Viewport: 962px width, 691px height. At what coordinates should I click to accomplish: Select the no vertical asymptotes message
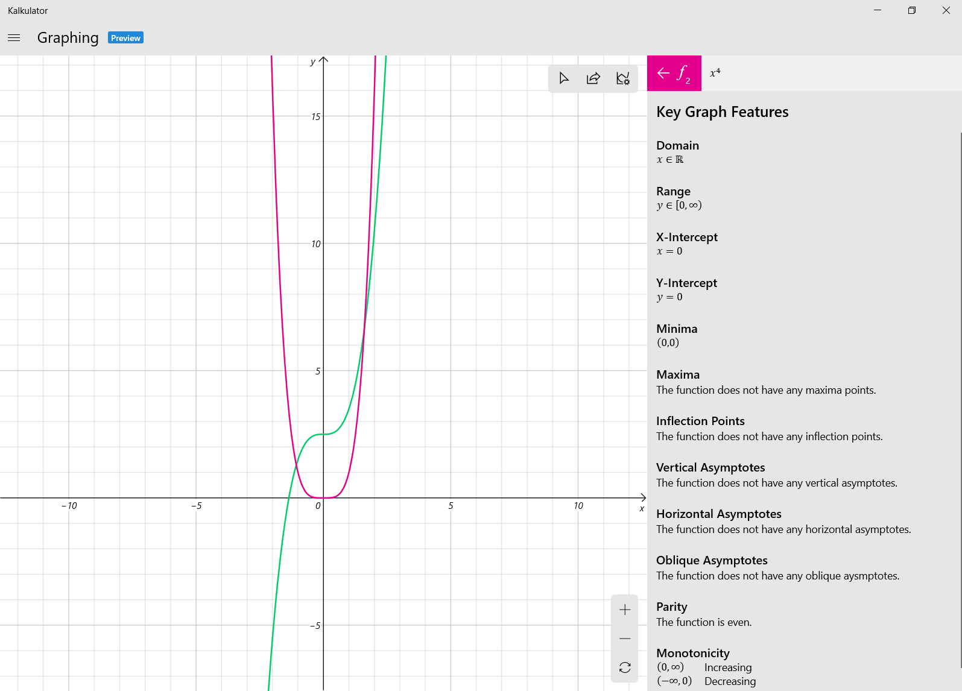pyautogui.click(x=777, y=483)
